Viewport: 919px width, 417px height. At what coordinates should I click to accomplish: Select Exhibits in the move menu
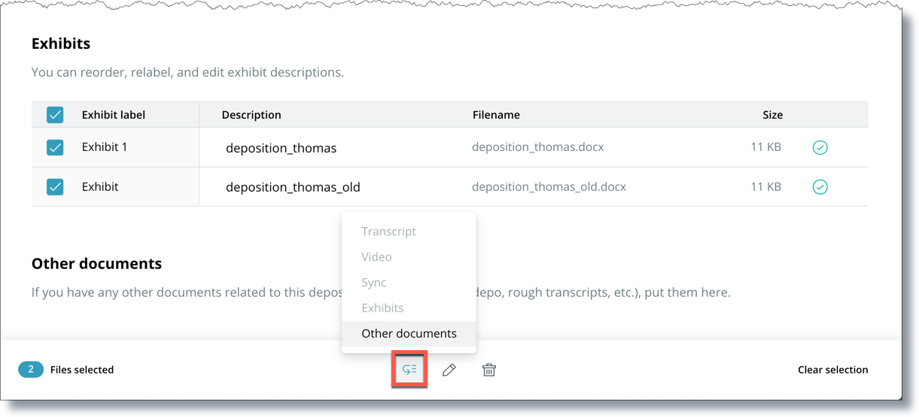382,308
